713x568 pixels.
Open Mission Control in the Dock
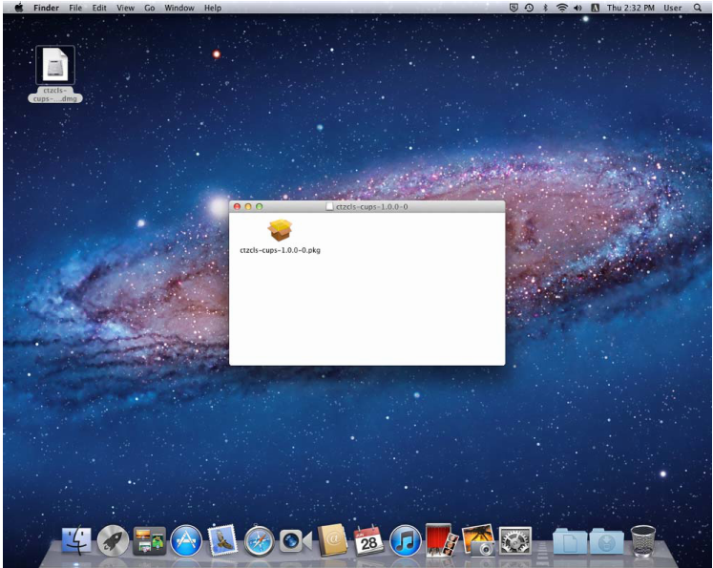[x=149, y=540]
